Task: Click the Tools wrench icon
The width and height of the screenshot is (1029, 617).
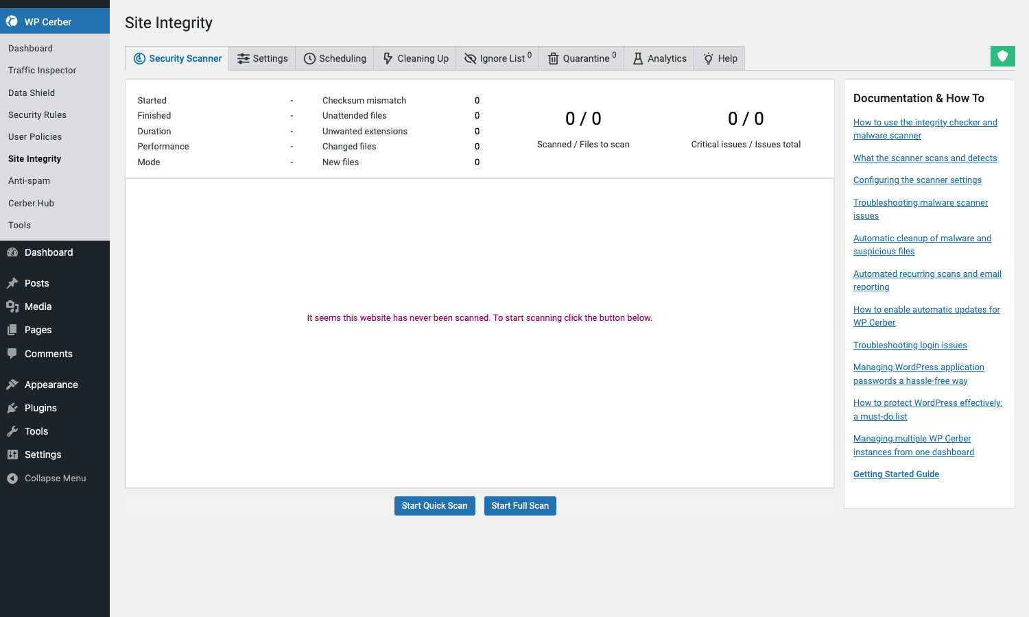Action: 12,431
